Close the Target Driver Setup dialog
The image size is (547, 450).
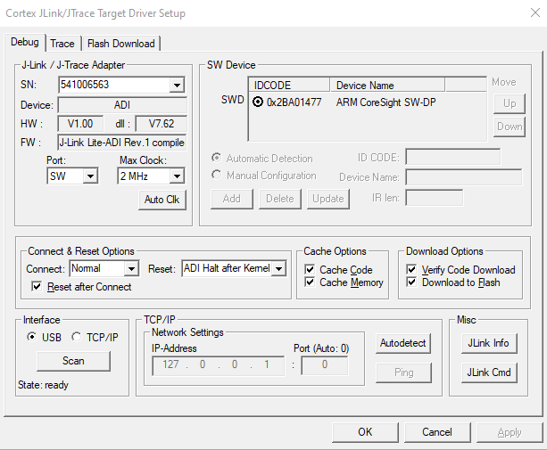click(535, 12)
